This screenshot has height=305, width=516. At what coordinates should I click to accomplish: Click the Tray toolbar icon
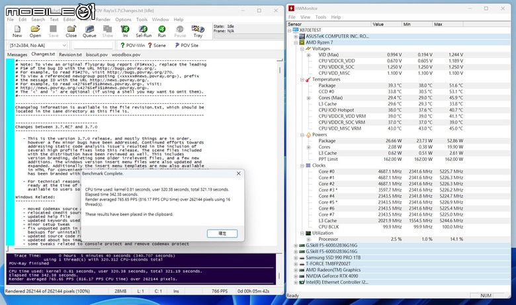pyautogui.click(x=198, y=32)
